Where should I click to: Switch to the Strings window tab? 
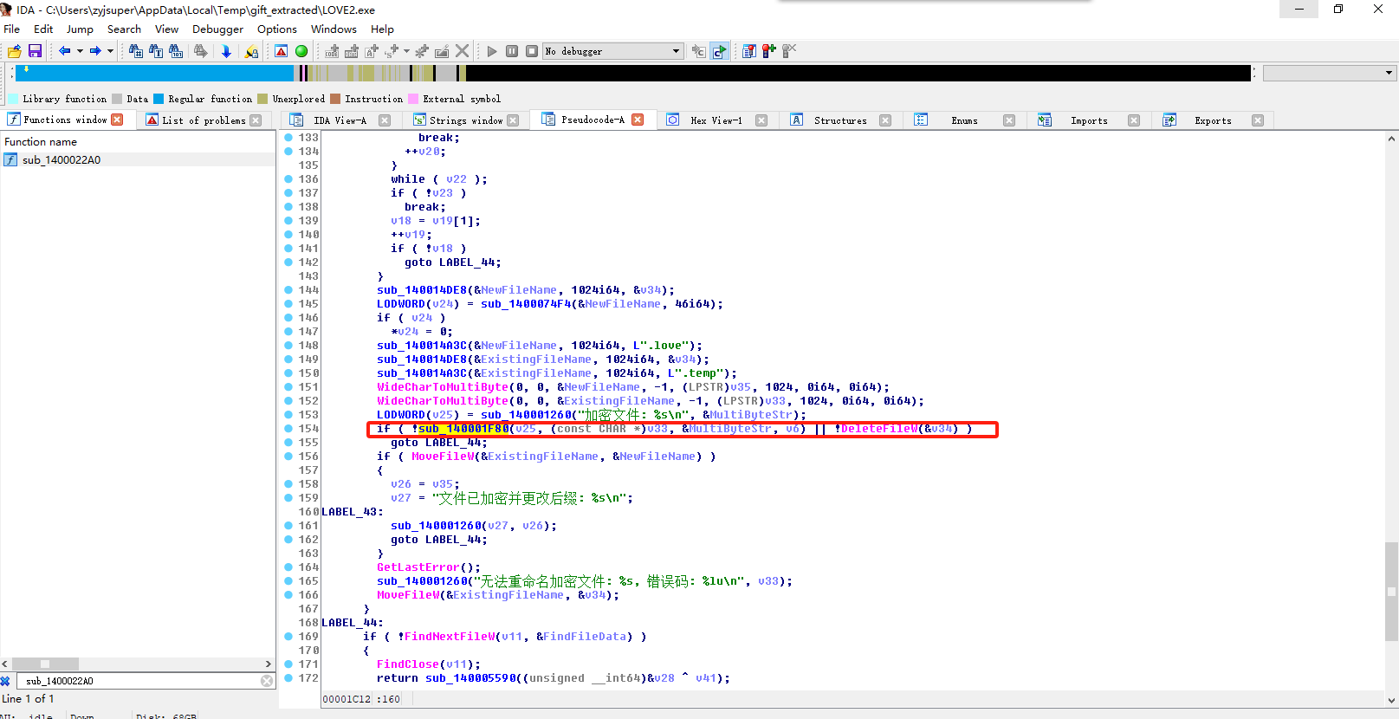coord(465,120)
